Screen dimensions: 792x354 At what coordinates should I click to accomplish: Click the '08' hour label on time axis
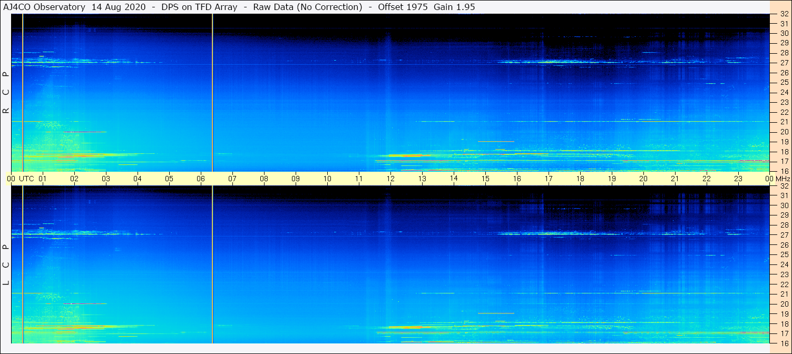click(x=264, y=179)
